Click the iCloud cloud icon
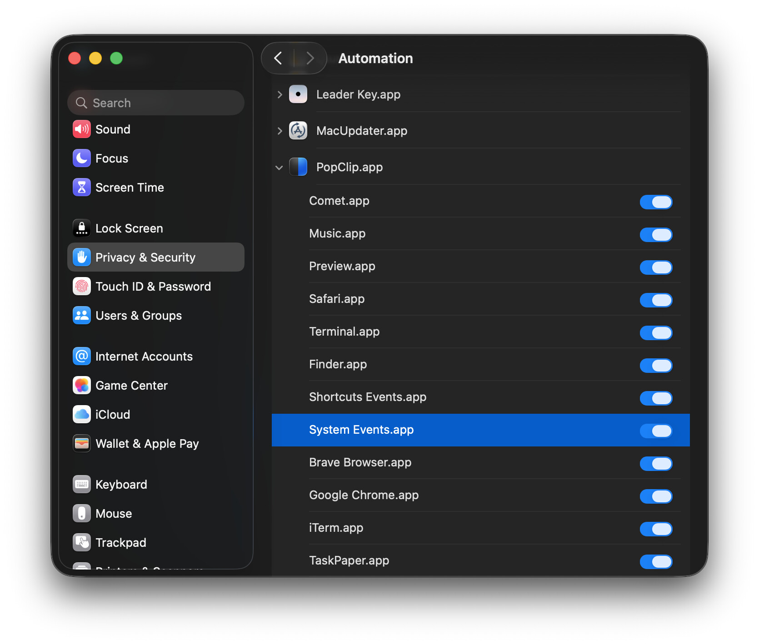 coord(82,415)
